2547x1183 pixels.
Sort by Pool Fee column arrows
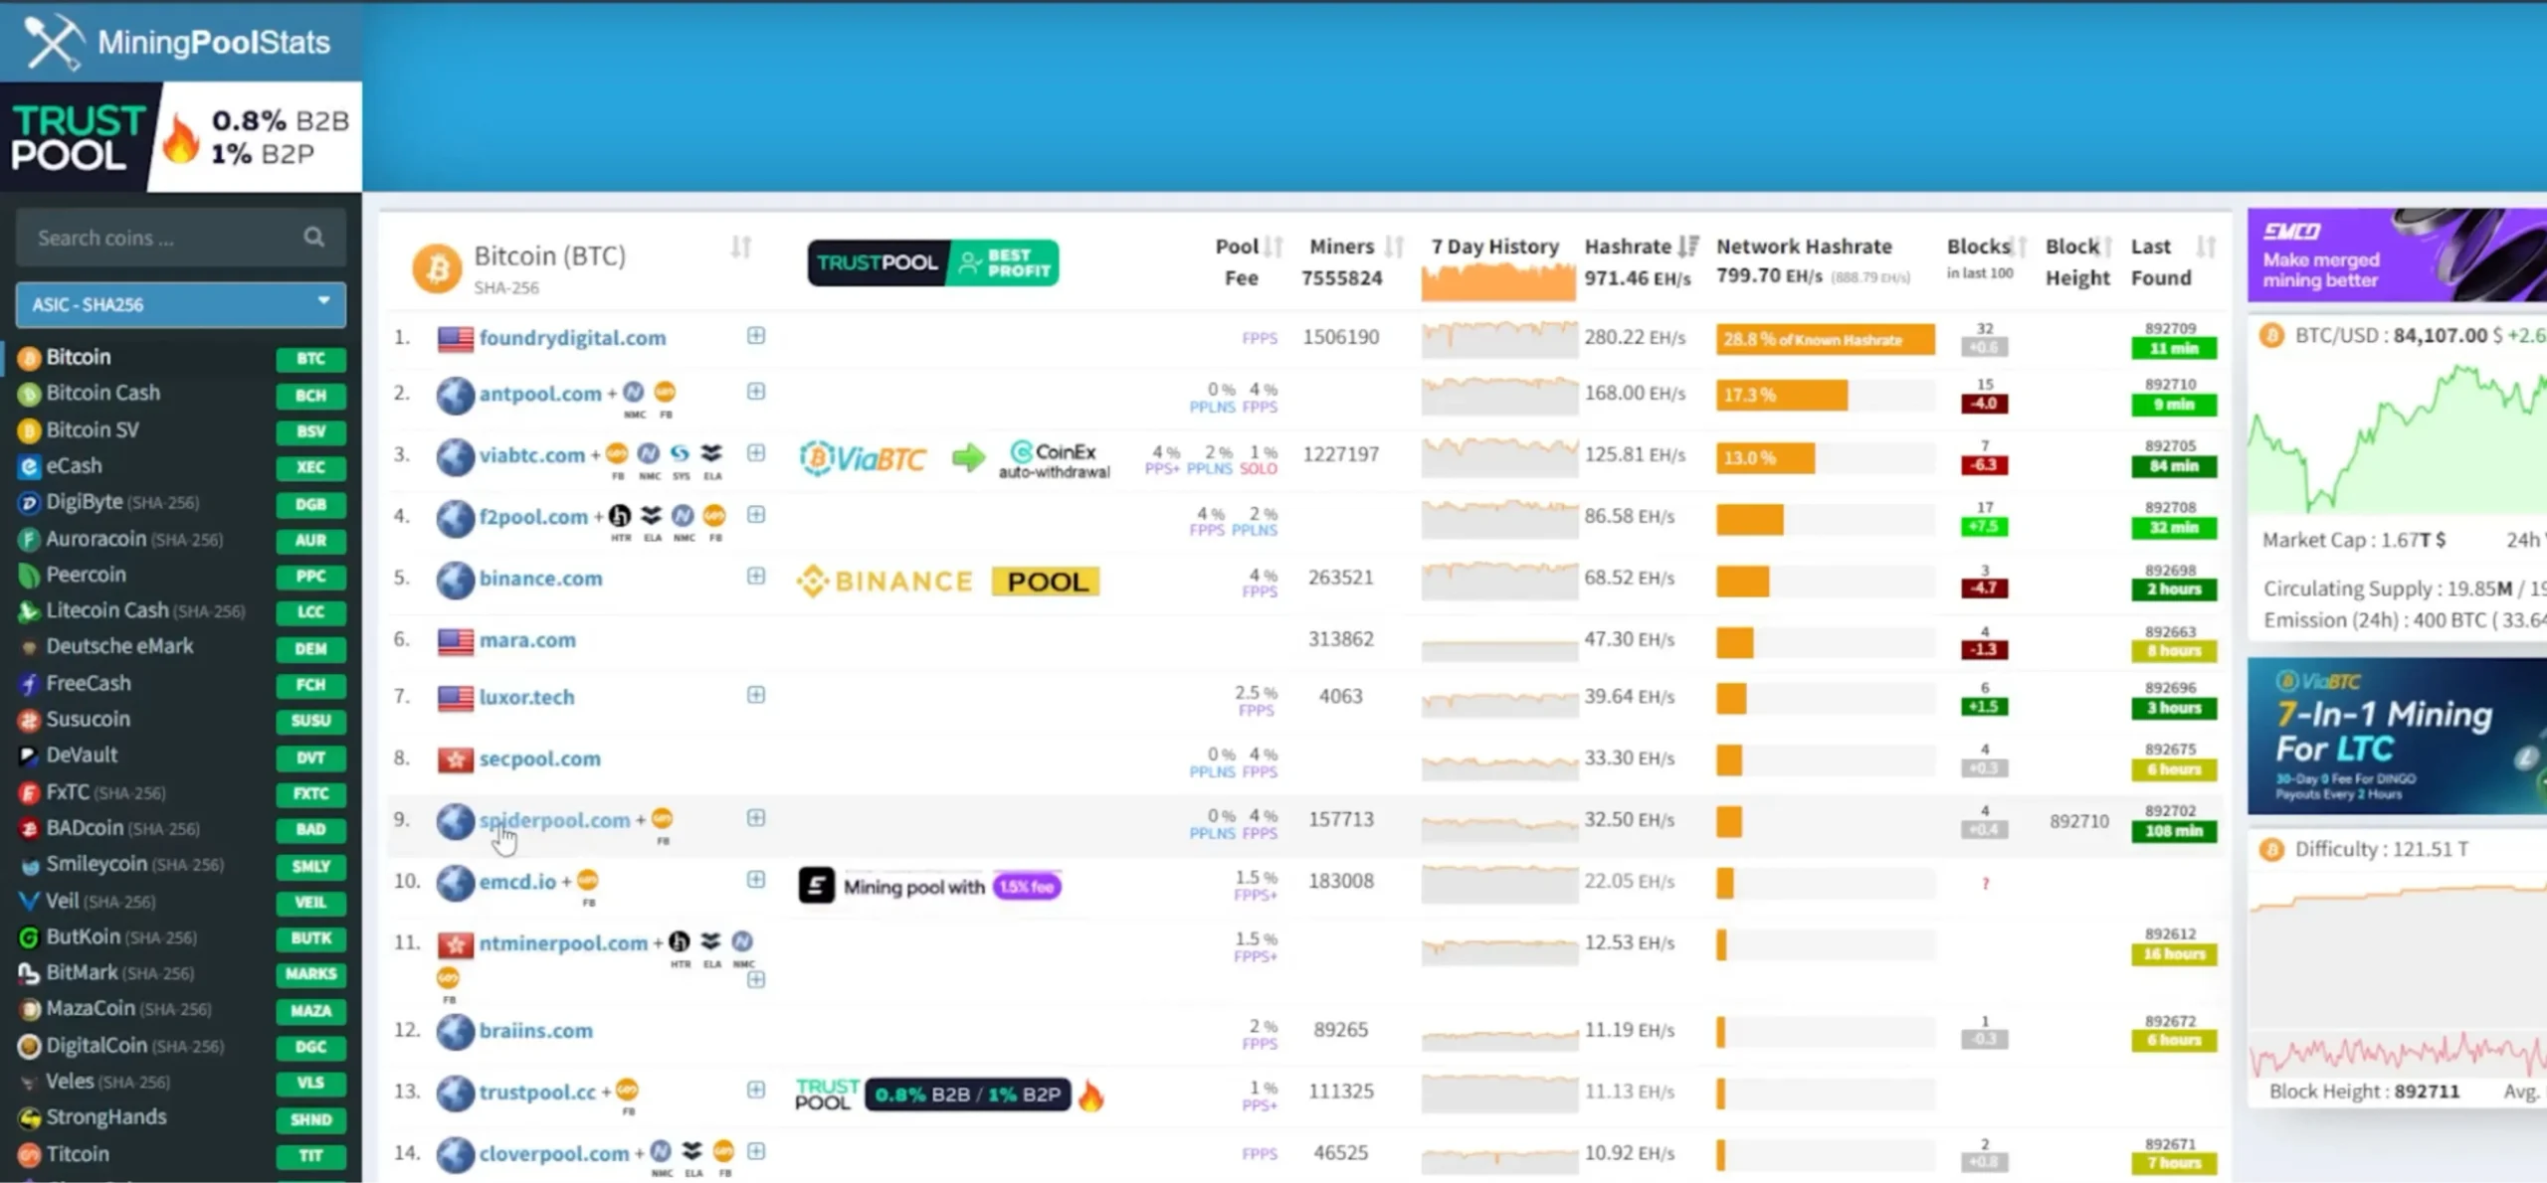pyautogui.click(x=1273, y=246)
